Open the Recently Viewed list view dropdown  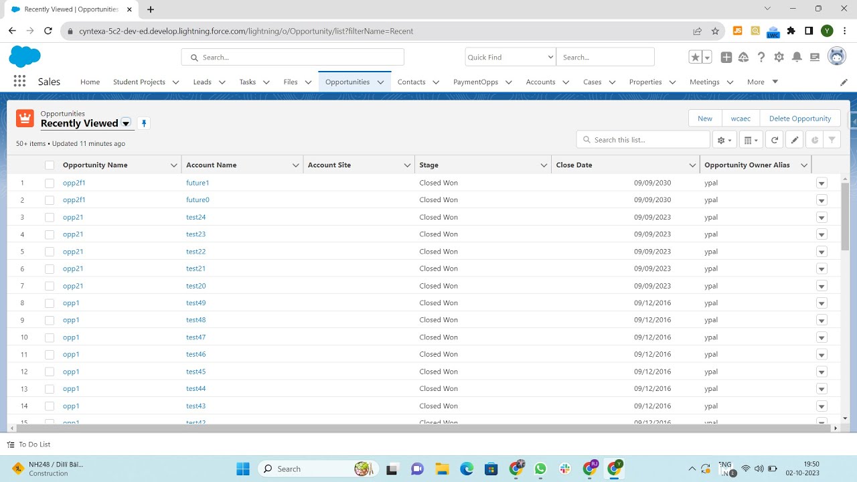click(x=126, y=123)
